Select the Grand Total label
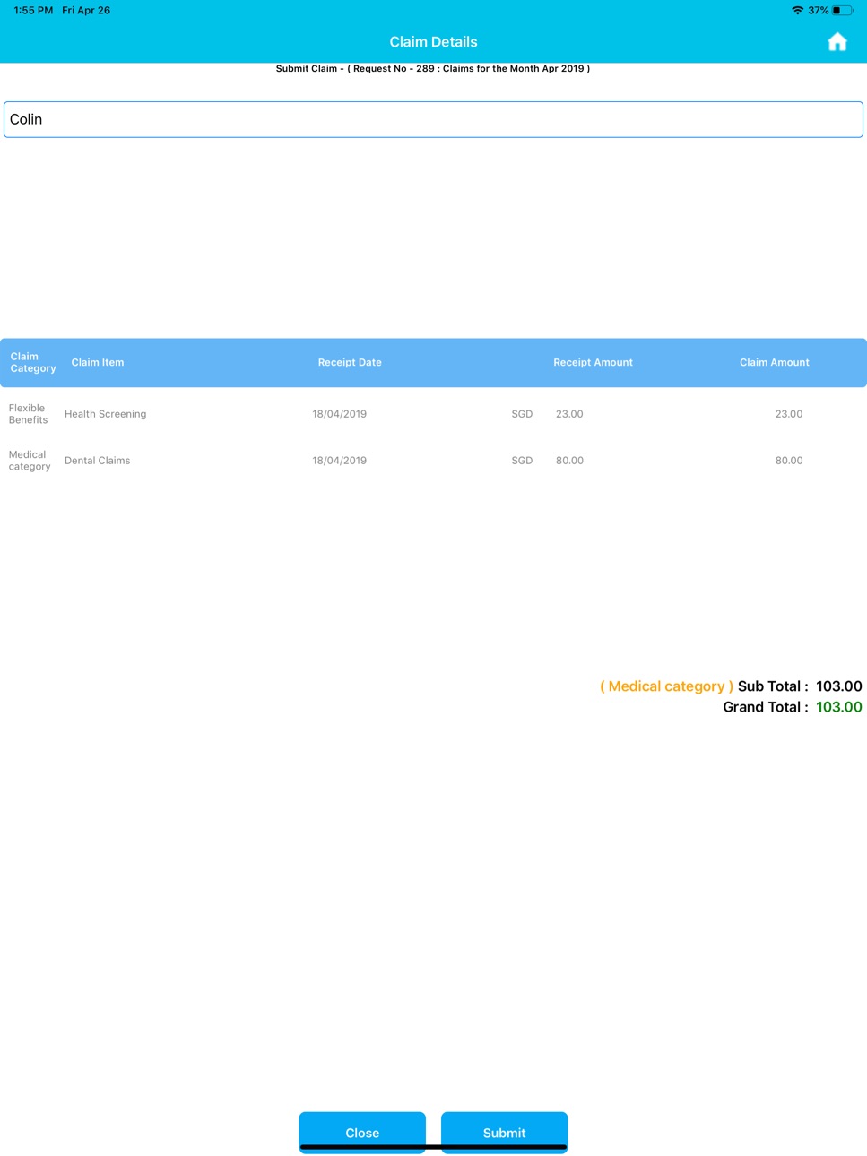867x1156 pixels. (766, 707)
